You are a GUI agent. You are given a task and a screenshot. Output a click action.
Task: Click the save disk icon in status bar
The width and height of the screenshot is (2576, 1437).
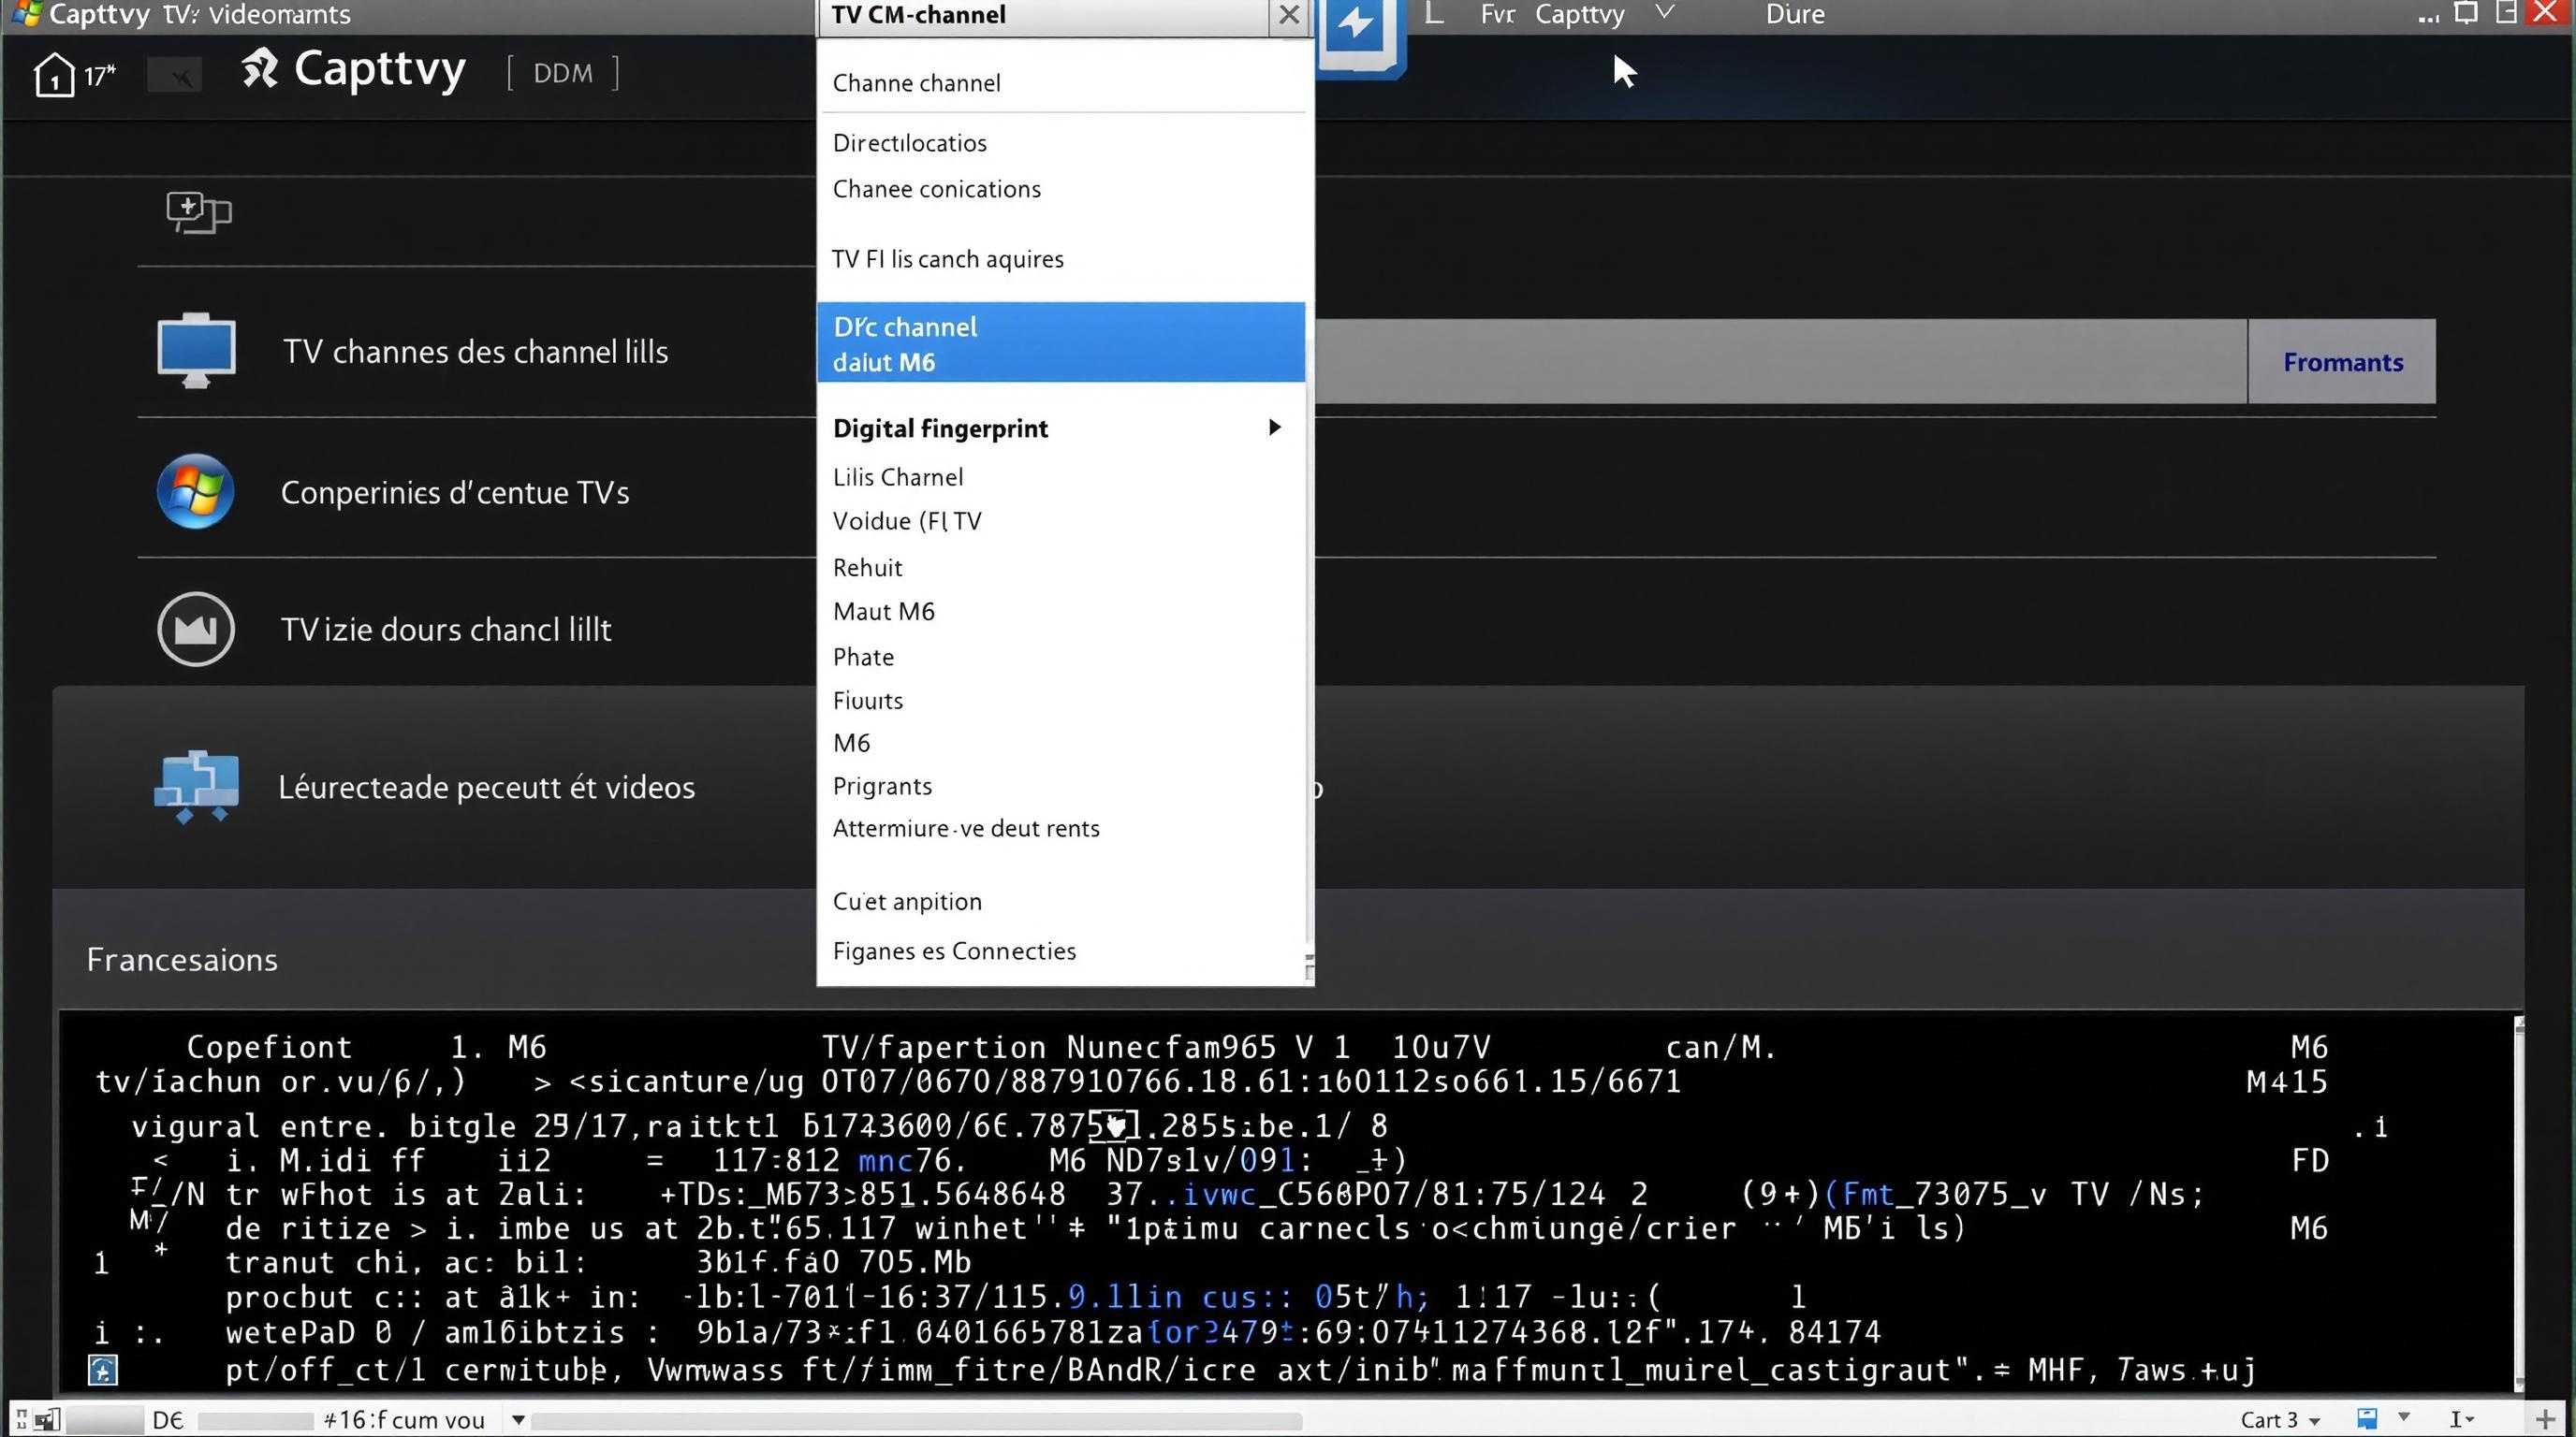click(x=2367, y=1418)
